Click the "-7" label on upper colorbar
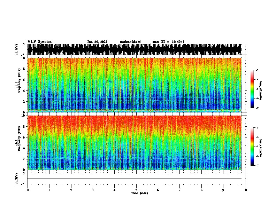 (x=257, y=108)
